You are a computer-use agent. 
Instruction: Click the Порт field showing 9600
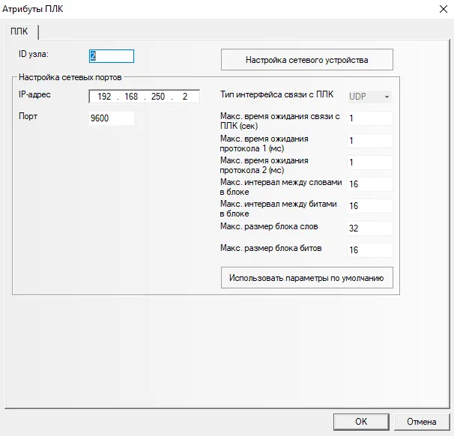(x=111, y=118)
